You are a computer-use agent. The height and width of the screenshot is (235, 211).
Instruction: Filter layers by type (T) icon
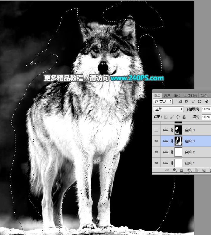[x=193, y=101]
